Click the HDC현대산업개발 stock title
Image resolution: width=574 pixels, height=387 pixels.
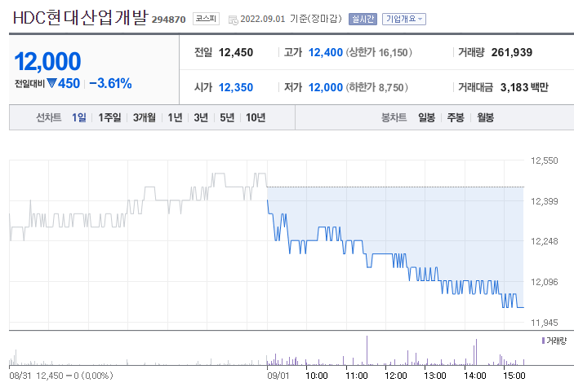point(81,18)
